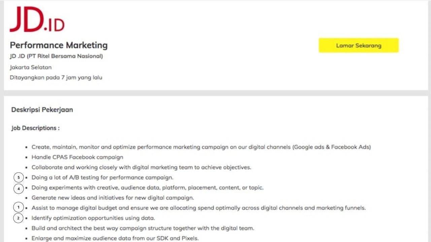Viewport: 431px width, 242px height.
Task: Click the JD.ID logo
Action: (x=38, y=20)
